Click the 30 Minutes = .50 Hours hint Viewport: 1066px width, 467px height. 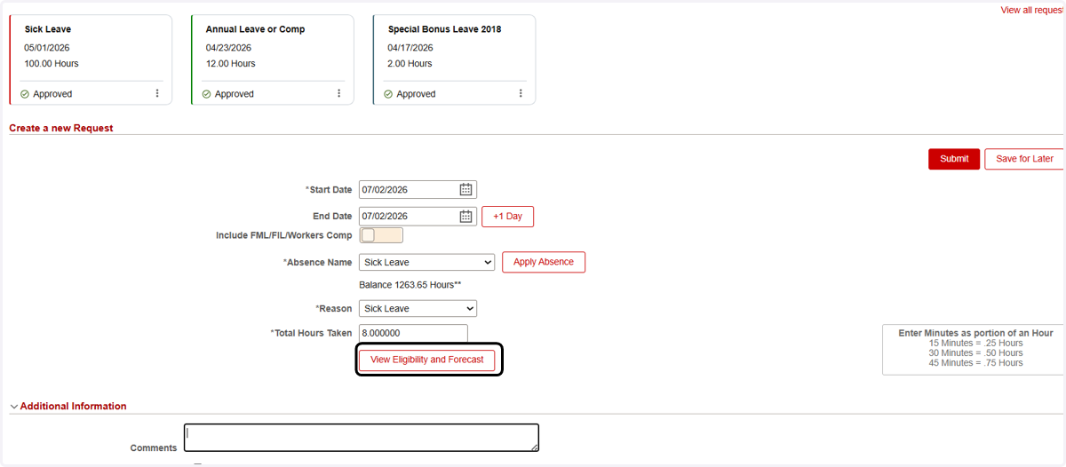click(x=975, y=353)
